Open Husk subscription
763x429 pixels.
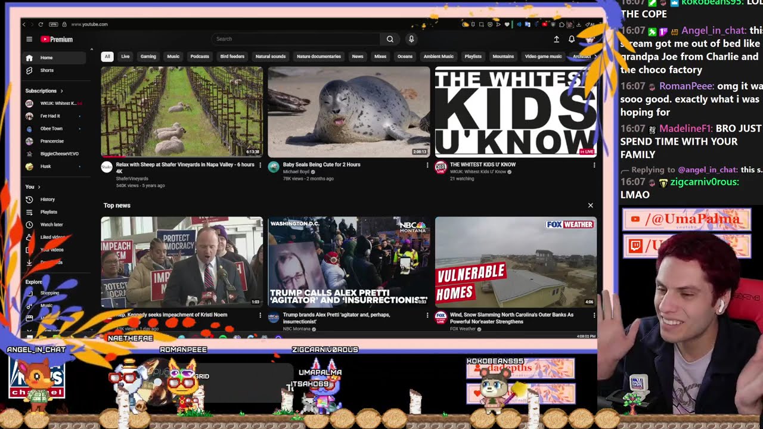coord(55,167)
